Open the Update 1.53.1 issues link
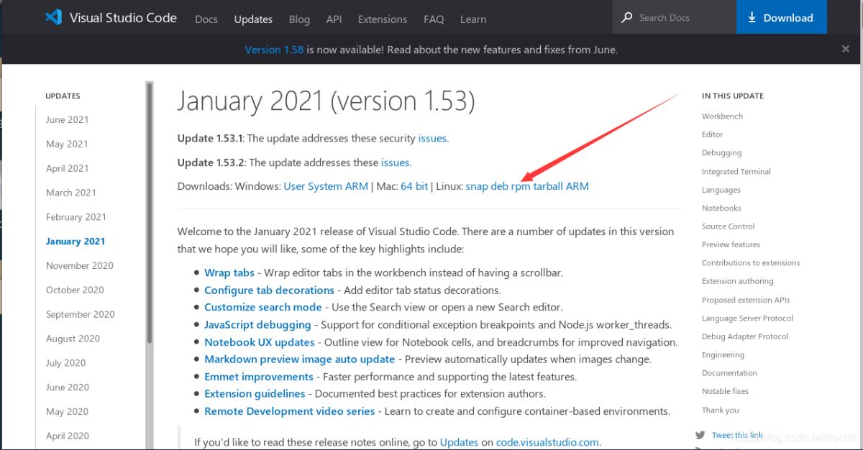863x450 pixels. click(432, 138)
